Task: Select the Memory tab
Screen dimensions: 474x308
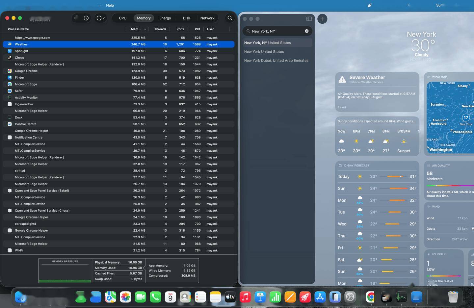Action: 144,18
